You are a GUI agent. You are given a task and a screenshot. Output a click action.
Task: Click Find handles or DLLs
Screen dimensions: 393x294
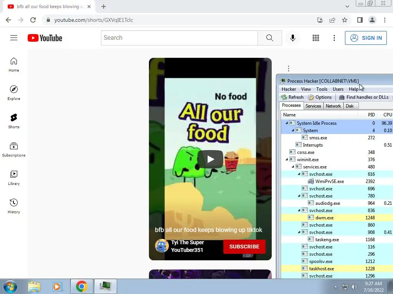[364, 97]
